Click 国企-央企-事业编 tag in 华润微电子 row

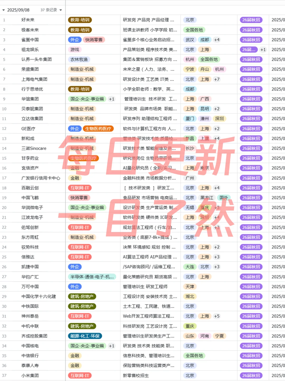point(87,208)
